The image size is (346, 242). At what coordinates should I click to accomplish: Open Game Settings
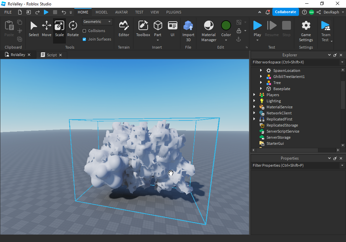coord(306,31)
